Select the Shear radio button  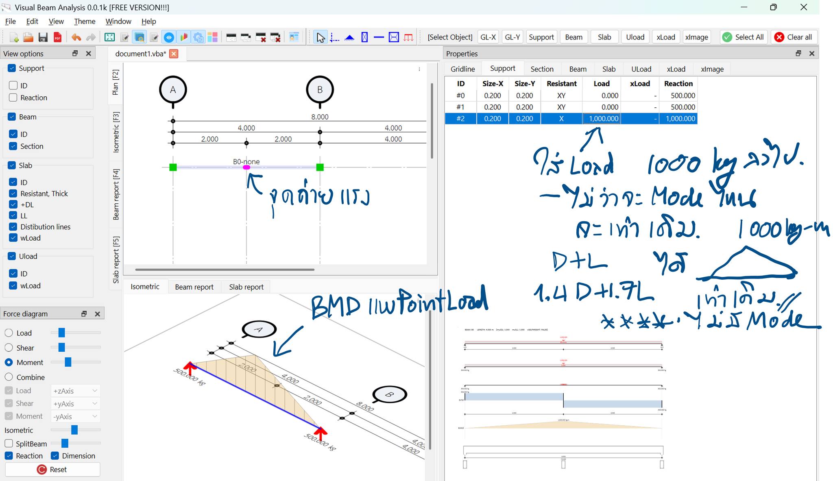pyautogui.click(x=9, y=348)
